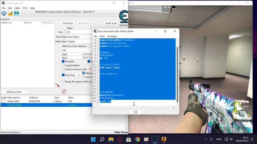Place cursor on 'push db' line
This screenshot has width=257, height=144.
coord(105,101)
